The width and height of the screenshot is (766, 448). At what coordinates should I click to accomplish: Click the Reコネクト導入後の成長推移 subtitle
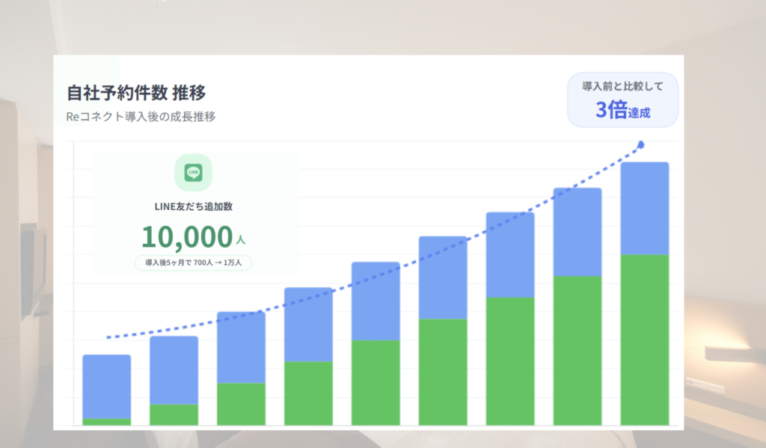click(141, 117)
